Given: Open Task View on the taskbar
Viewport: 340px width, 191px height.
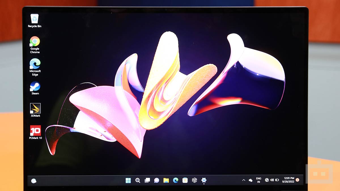Looking at the screenshot, I should tap(147, 180).
